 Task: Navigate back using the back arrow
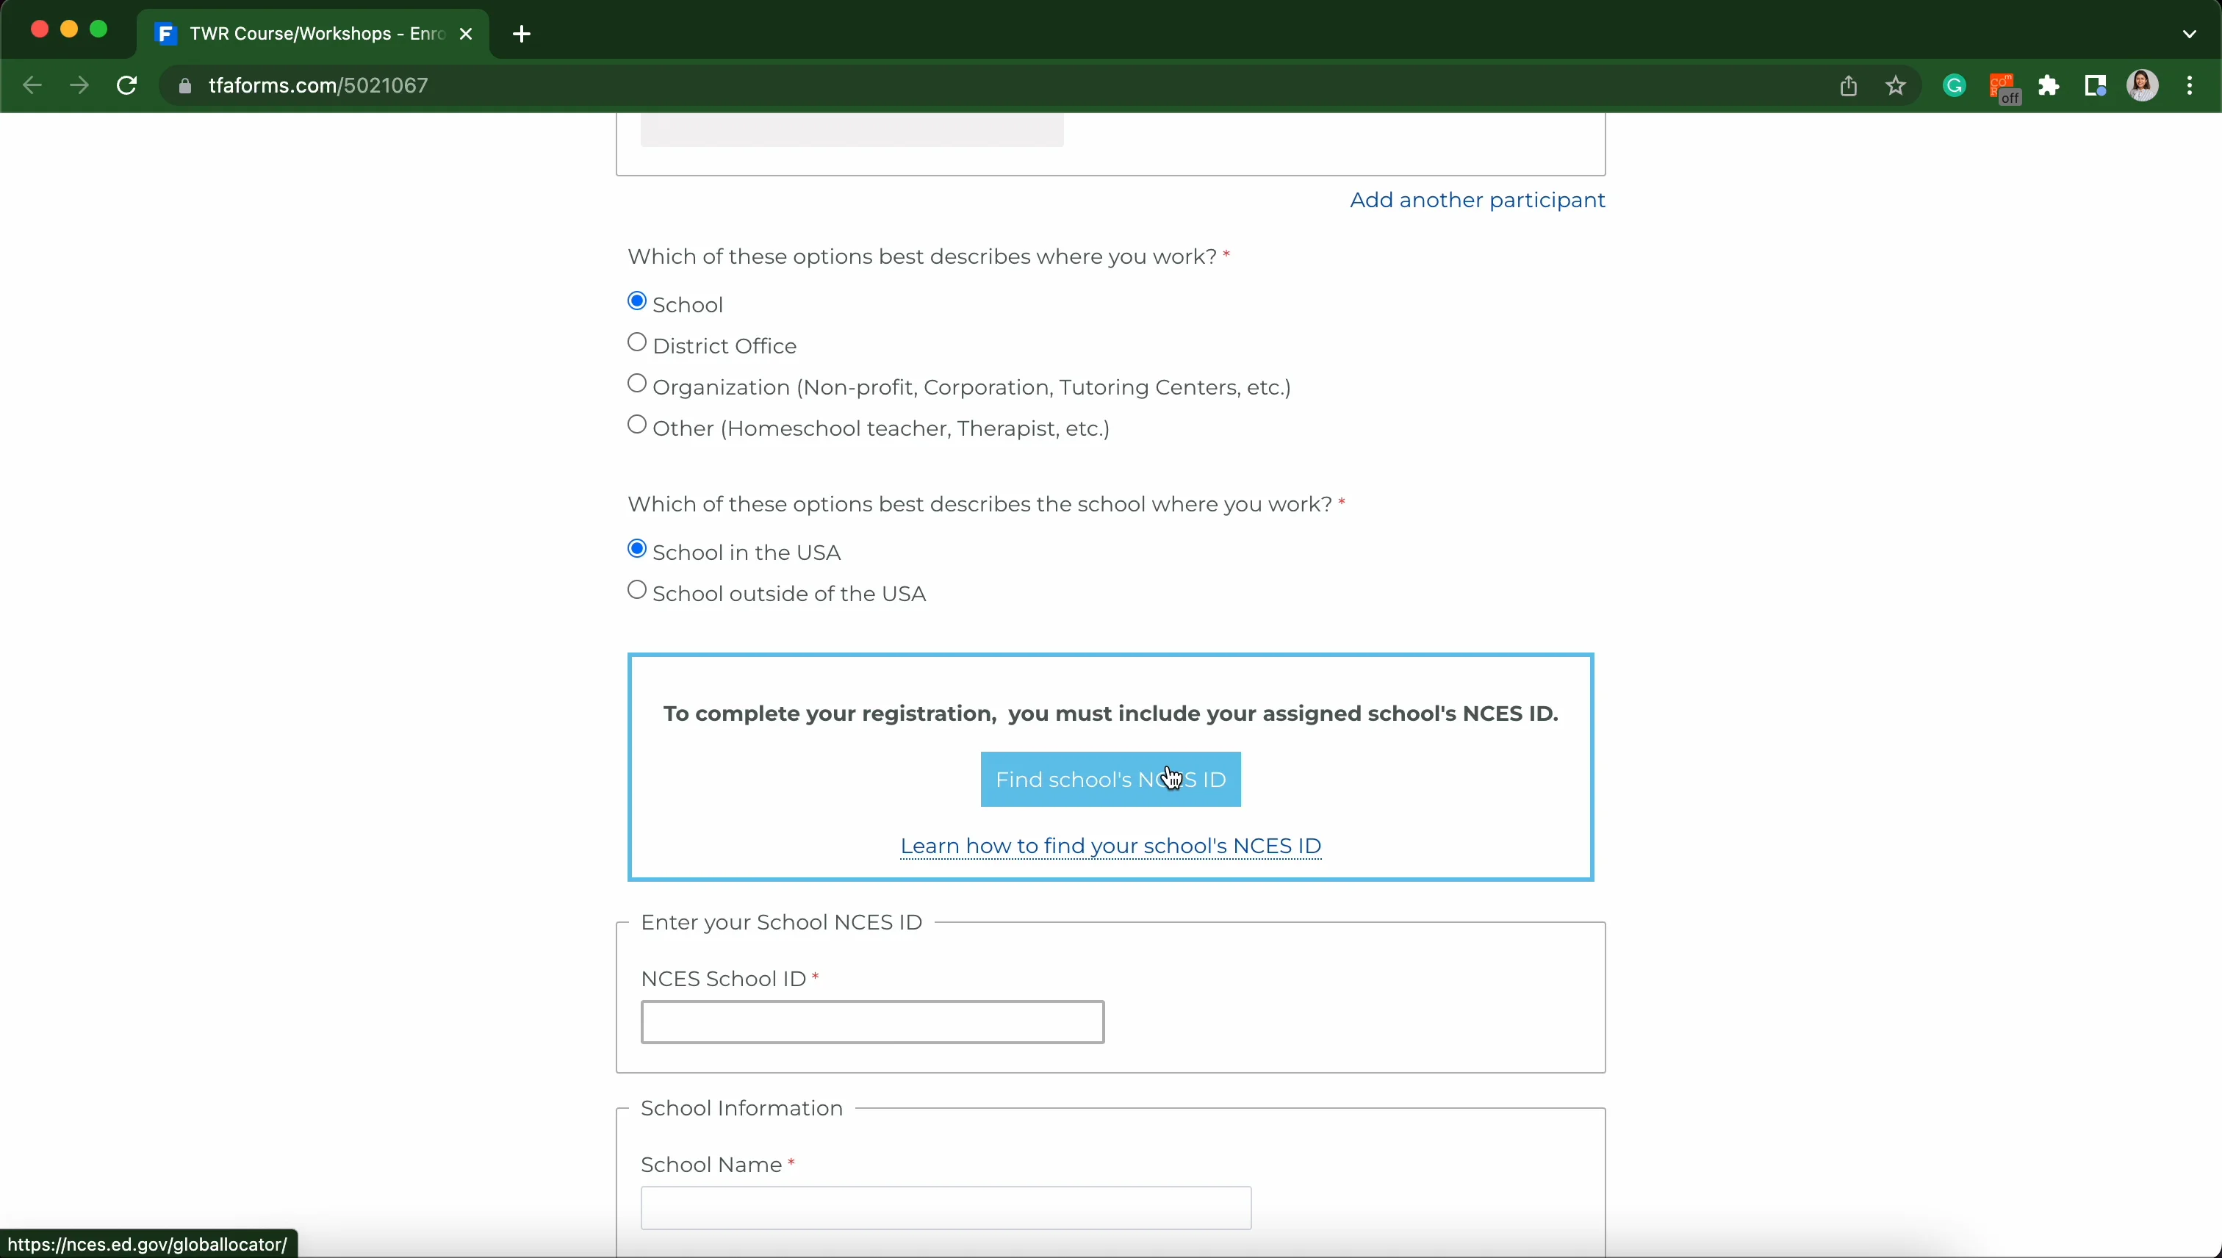click(32, 85)
